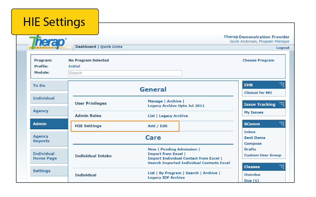316x197 pixels.
Task: Open Manage under User Privileges
Action: point(155,101)
